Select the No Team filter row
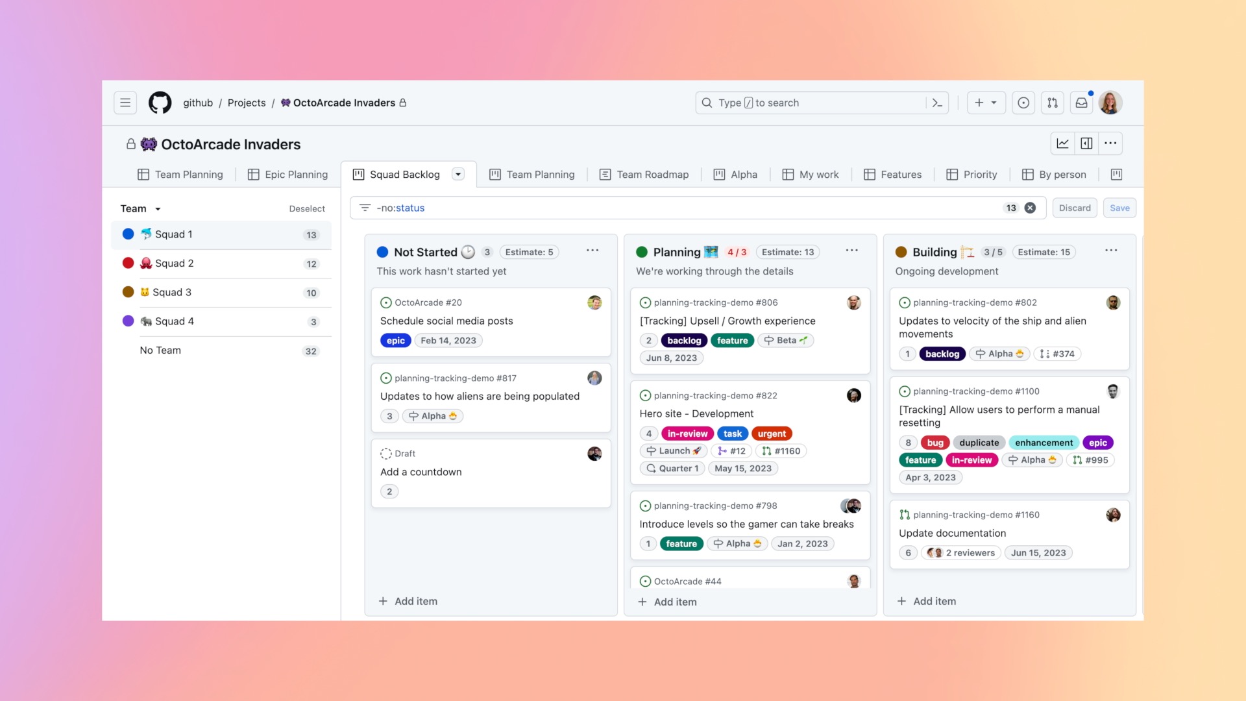Image resolution: width=1246 pixels, height=701 pixels. click(x=160, y=350)
